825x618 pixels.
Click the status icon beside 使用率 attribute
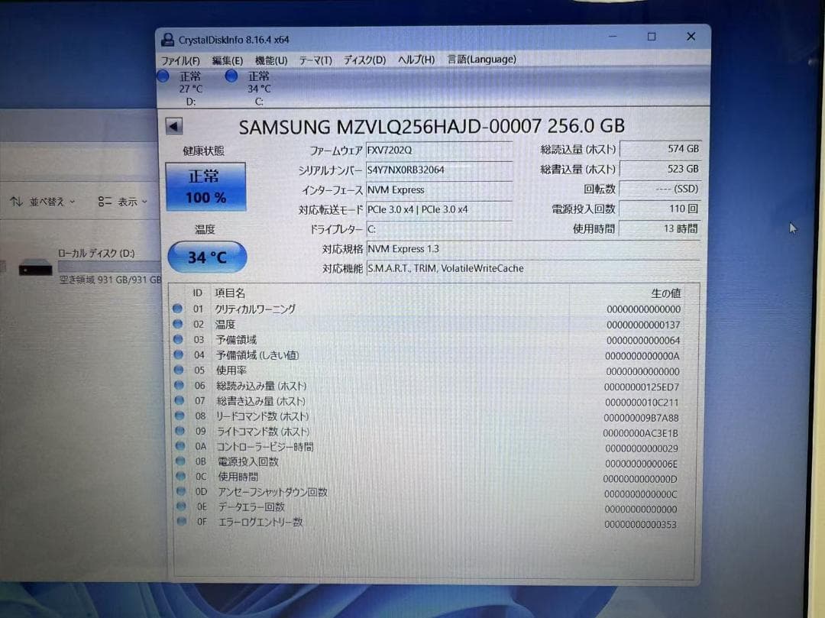point(179,370)
